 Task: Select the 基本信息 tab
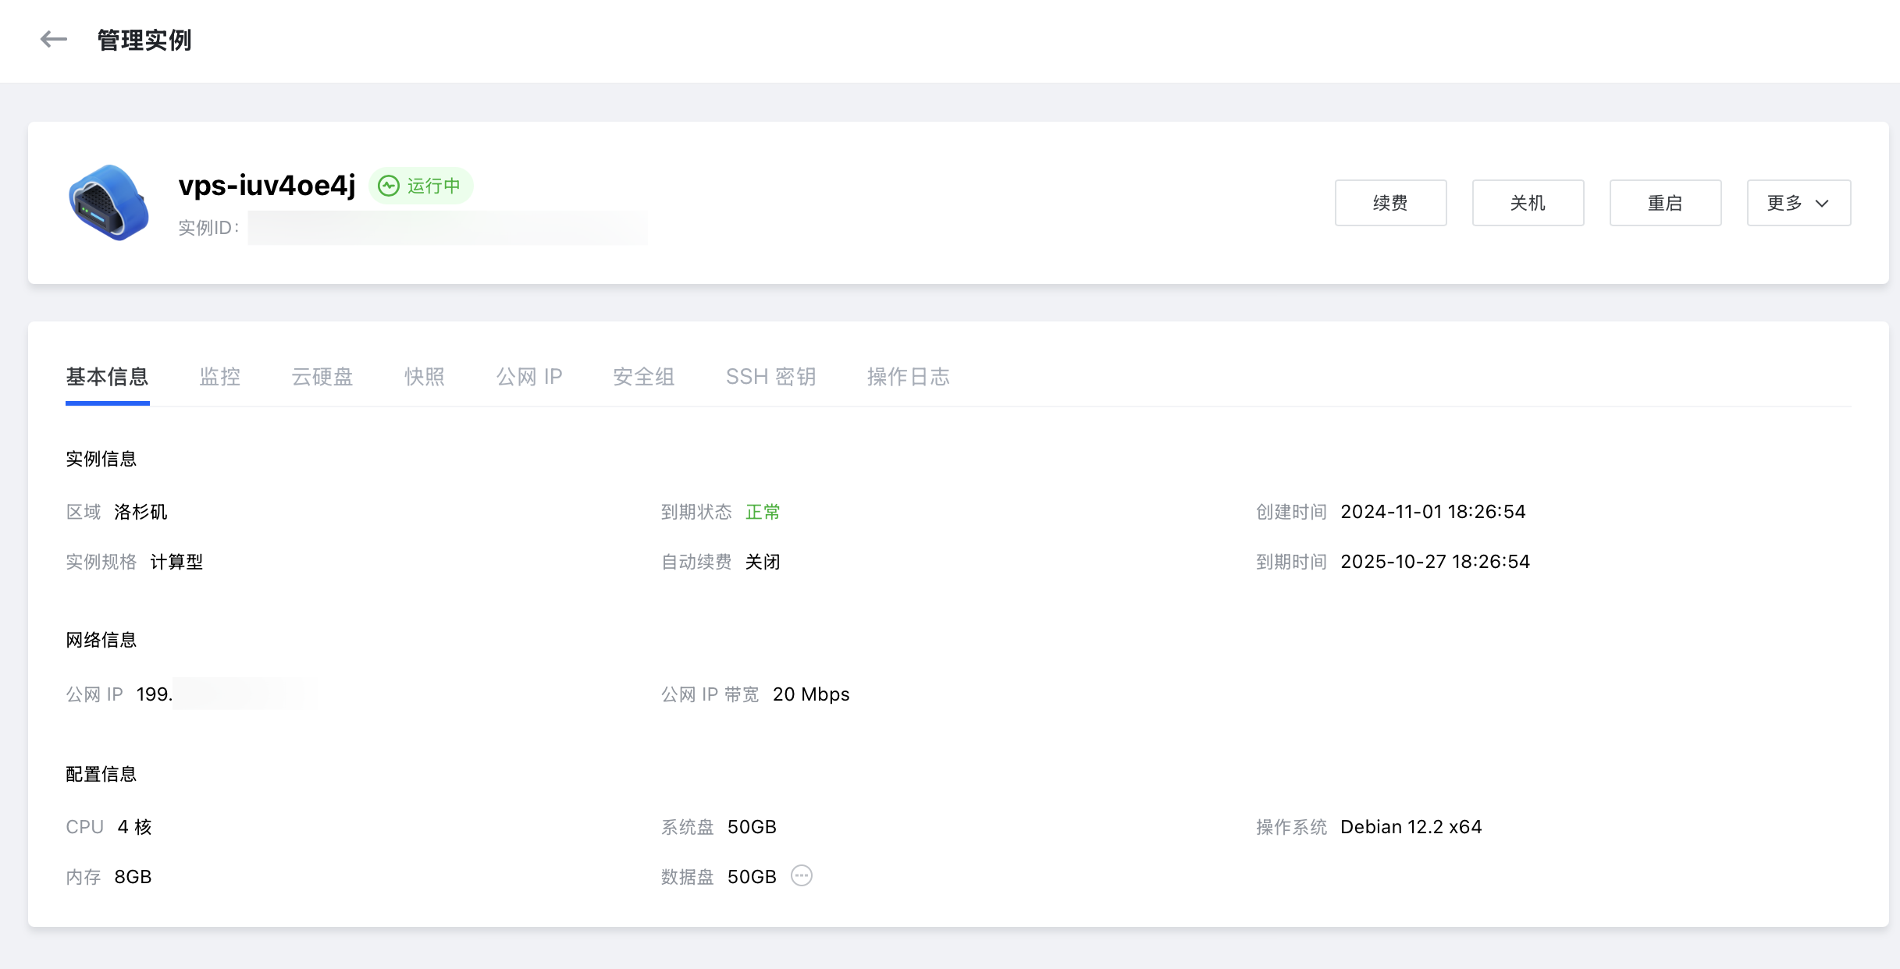107,377
